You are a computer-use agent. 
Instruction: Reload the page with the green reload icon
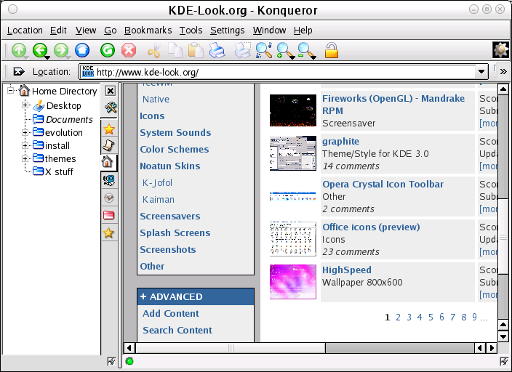point(108,51)
